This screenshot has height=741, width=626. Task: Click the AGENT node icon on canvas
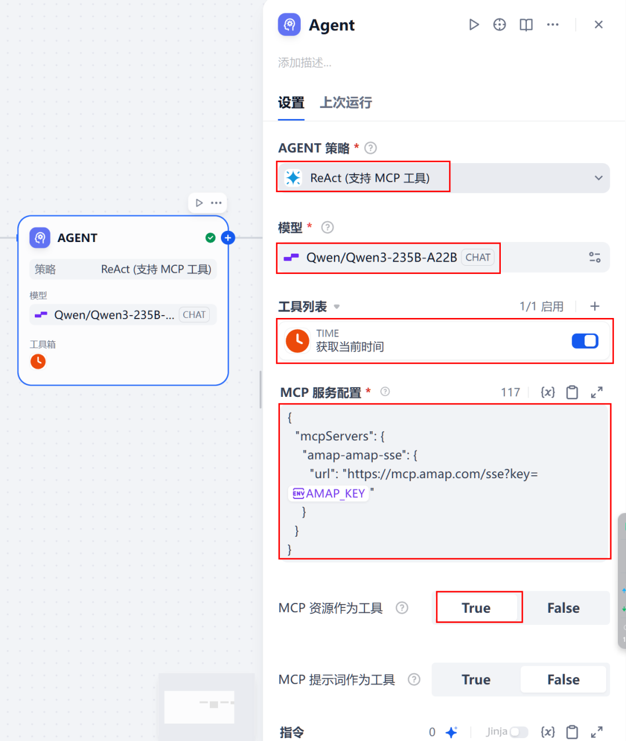click(40, 238)
